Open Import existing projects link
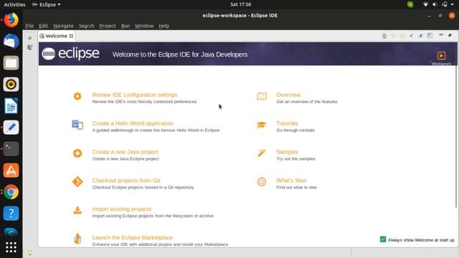This screenshot has width=459, height=258. (x=122, y=209)
